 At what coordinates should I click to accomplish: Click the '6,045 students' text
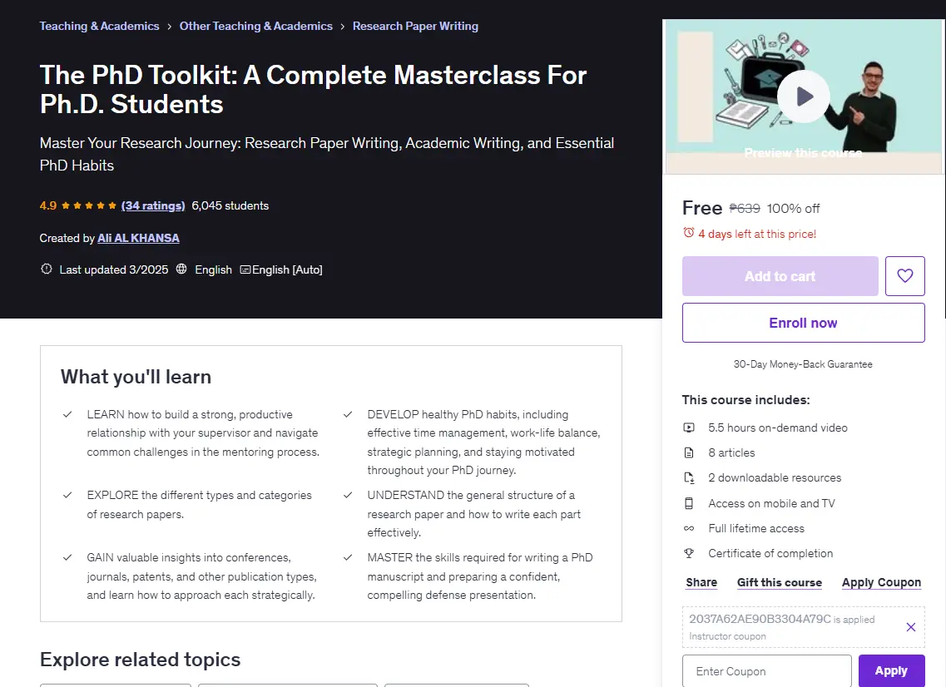tap(230, 205)
